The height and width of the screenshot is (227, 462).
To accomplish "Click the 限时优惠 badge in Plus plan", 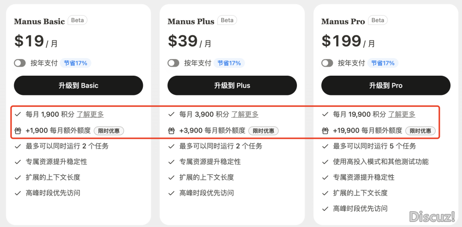I will coord(264,131).
